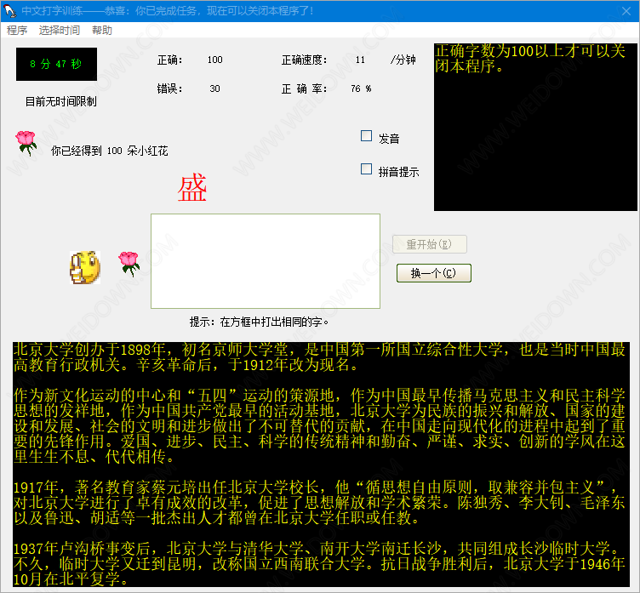Image resolution: width=640 pixels, height=593 pixels.
Task: Open the 帮助 menu
Action: click(101, 30)
